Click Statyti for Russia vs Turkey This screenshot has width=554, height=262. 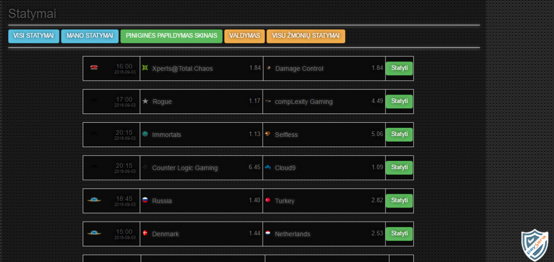click(x=399, y=201)
